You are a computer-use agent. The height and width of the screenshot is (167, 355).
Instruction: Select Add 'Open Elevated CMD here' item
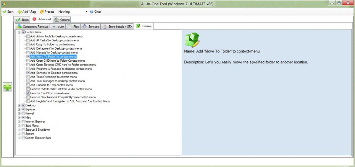coord(63,65)
